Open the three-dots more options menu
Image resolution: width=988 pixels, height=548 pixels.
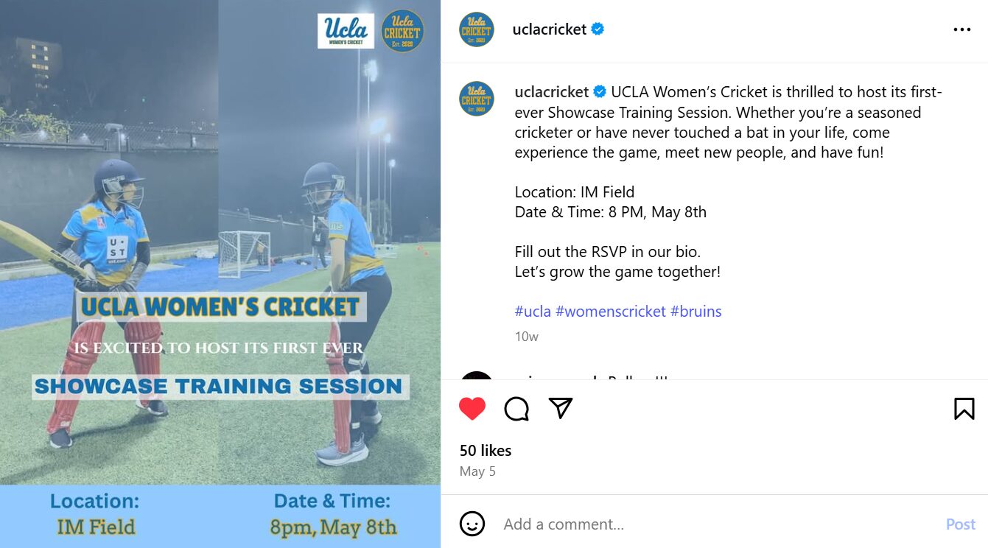(961, 29)
